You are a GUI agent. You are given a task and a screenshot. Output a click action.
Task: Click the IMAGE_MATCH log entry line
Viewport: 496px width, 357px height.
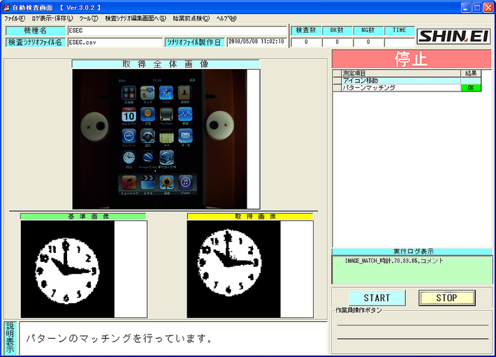tap(394, 261)
